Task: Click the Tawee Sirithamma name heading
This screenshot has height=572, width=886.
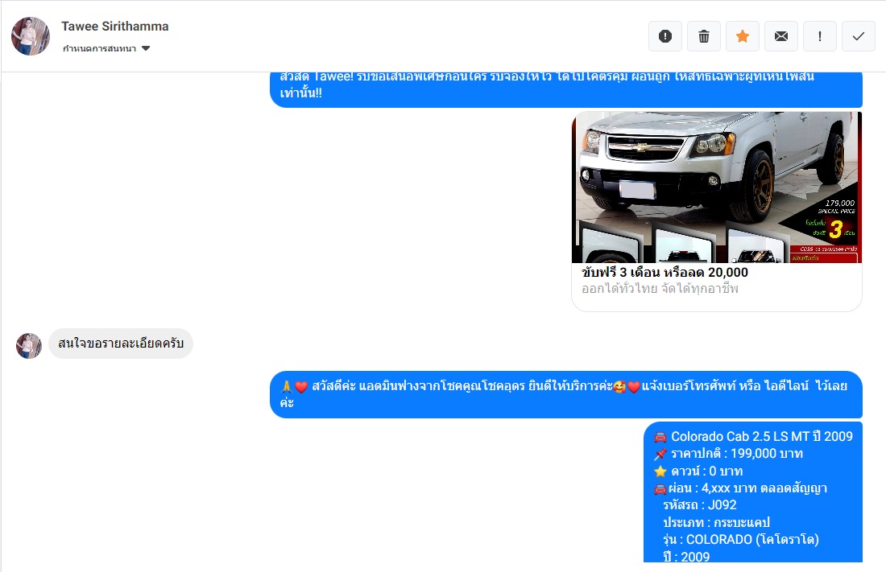Action: click(114, 27)
